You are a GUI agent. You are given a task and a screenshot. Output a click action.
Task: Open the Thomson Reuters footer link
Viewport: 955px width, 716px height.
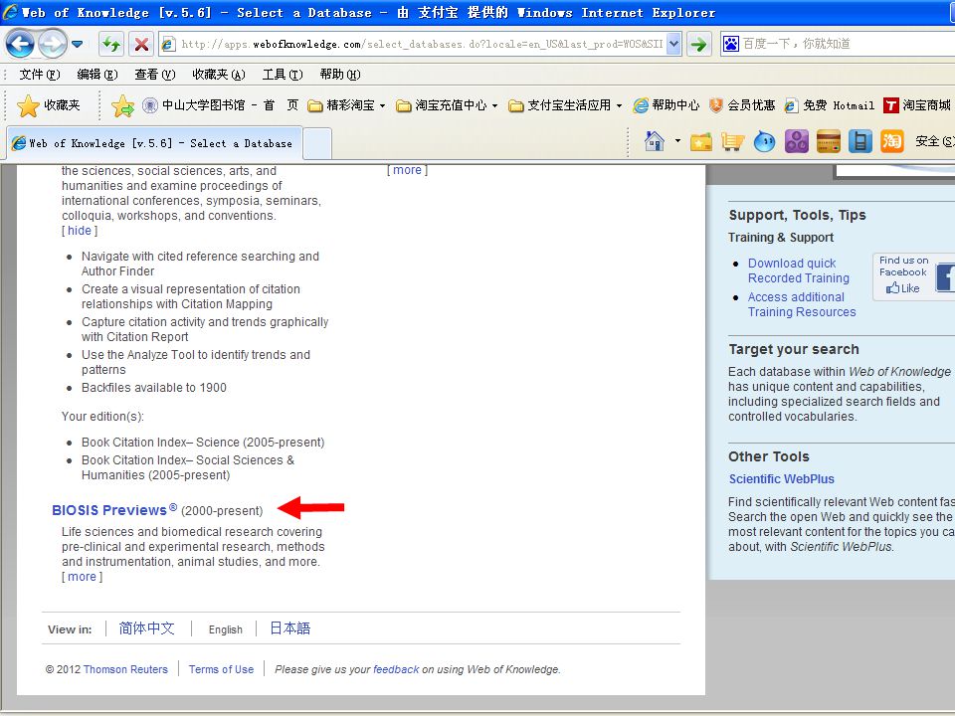125,669
